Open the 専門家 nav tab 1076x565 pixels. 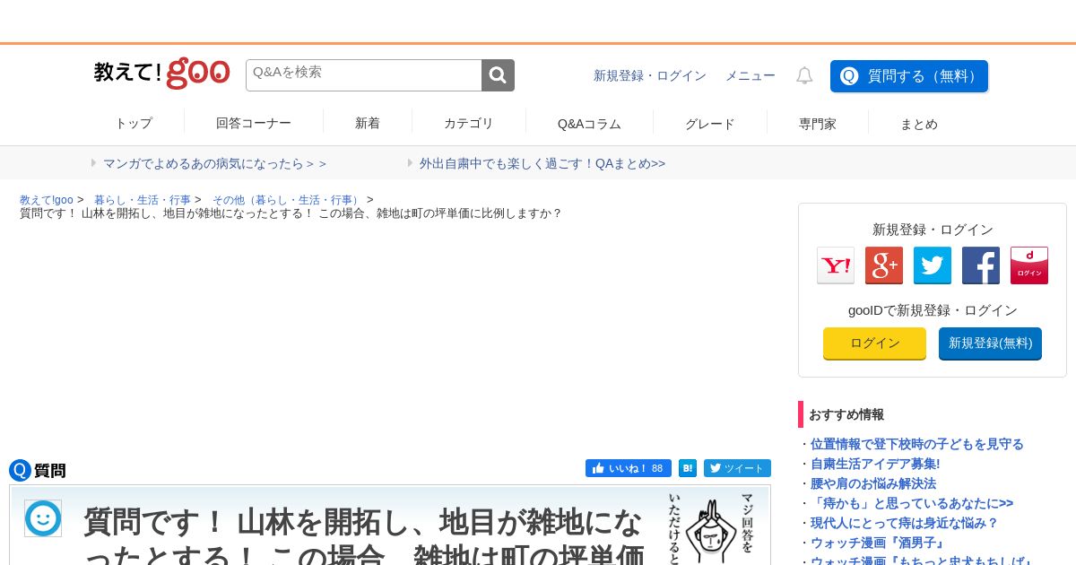[x=818, y=124]
